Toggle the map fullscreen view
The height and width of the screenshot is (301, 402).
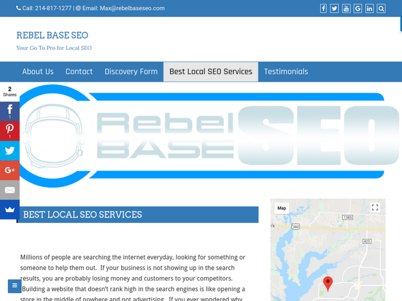tap(375, 207)
